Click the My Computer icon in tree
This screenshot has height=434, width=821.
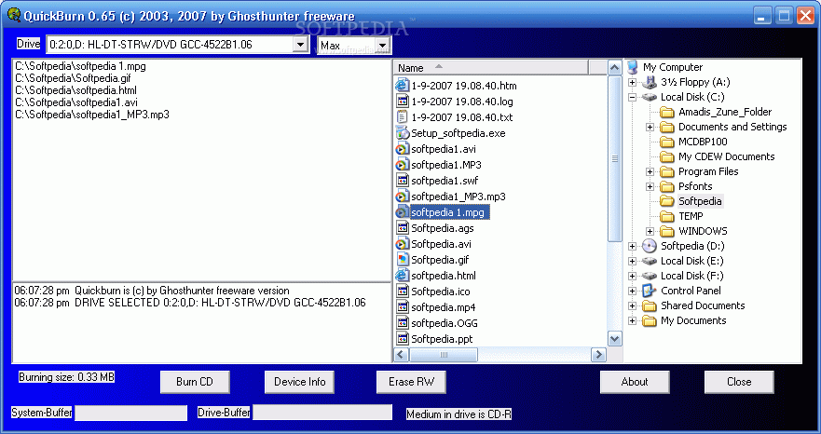(633, 67)
